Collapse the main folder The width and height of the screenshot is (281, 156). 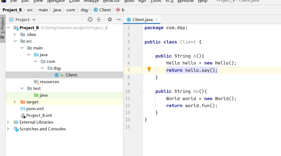click(x=22, y=48)
